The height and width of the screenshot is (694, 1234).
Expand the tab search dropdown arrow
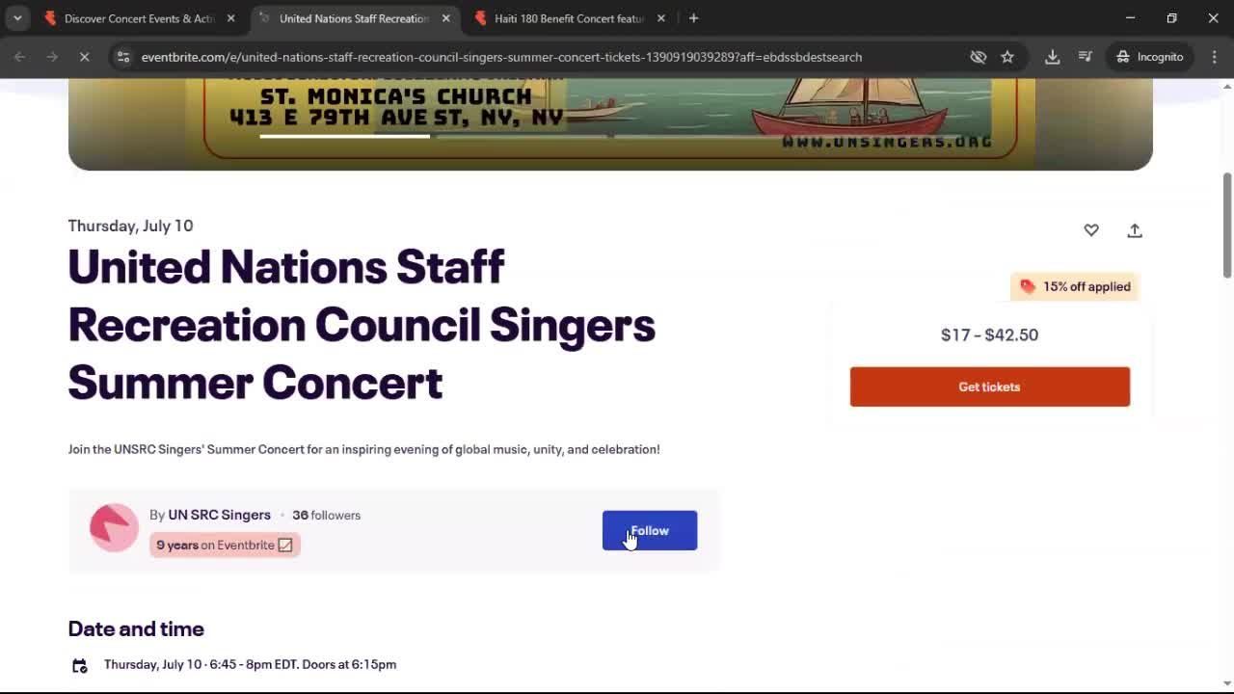click(17, 18)
